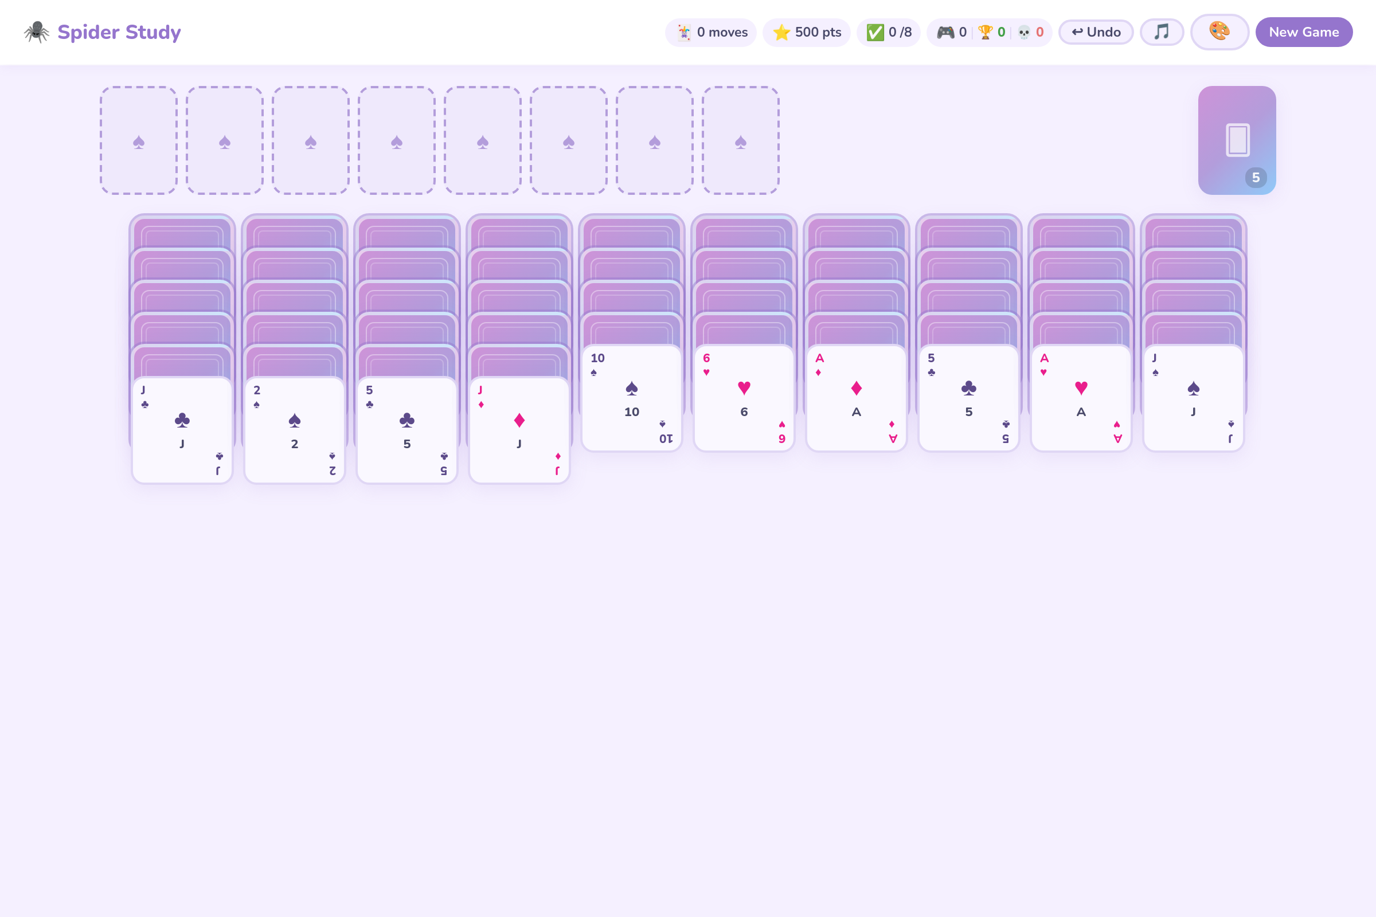Select the Ace of hearts card
1376x917 pixels.
pos(1081,398)
